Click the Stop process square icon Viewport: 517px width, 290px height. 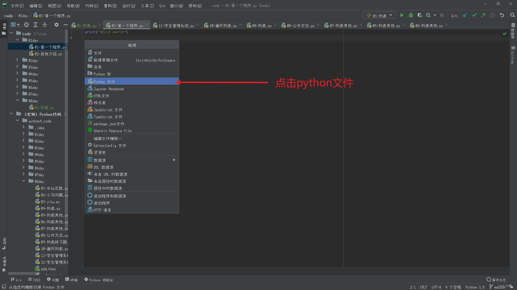click(442, 15)
